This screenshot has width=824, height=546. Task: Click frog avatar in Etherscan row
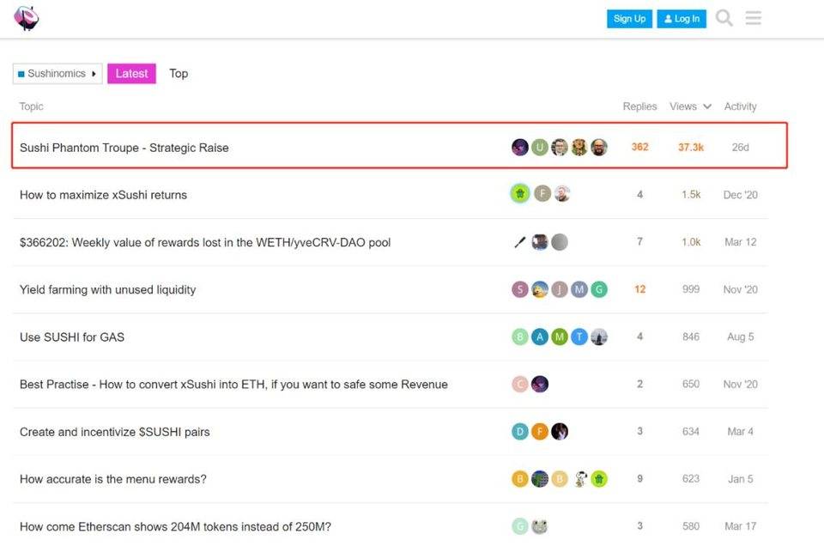click(x=540, y=526)
